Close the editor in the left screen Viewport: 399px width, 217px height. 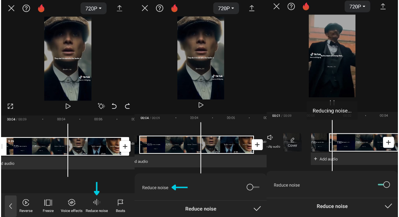pyautogui.click(x=11, y=8)
